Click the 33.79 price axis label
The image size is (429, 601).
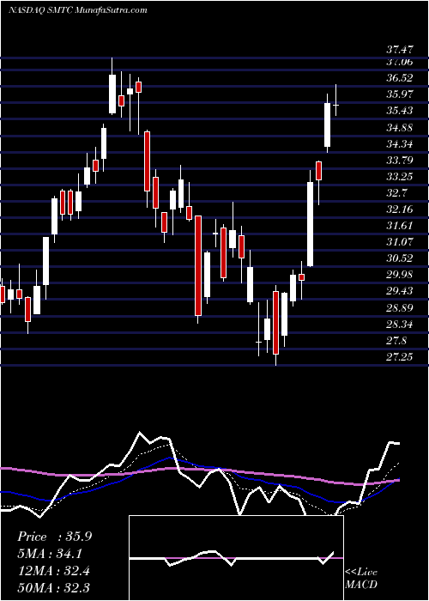click(400, 160)
